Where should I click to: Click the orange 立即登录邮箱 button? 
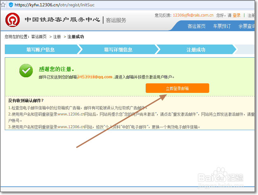point(177,88)
